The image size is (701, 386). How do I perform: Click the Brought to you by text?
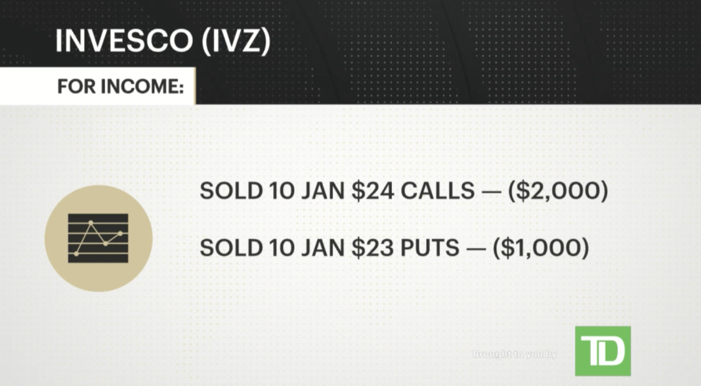515,354
